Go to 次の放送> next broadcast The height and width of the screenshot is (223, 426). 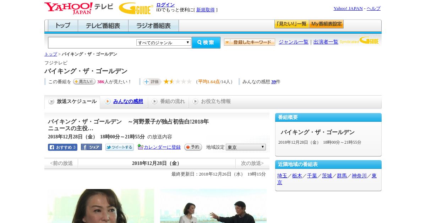point(252,164)
